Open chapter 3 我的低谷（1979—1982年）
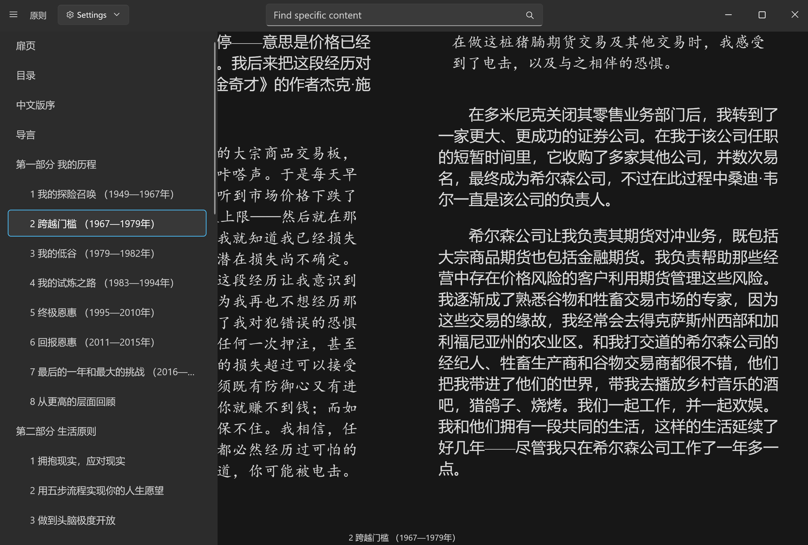Screen dimensions: 808x545 click(107, 253)
